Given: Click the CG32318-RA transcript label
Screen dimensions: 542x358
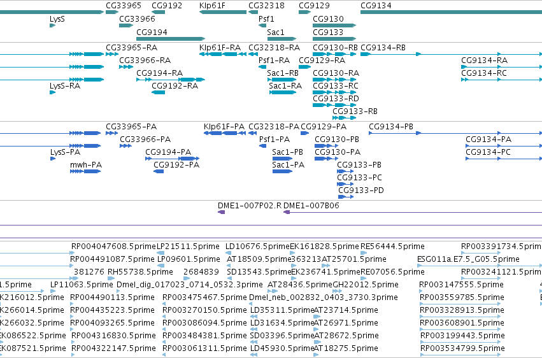Looking at the screenshot, I should click(275, 47).
